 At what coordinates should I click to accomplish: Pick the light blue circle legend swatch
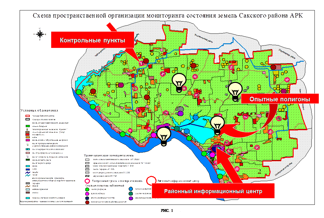[x=131, y=189]
